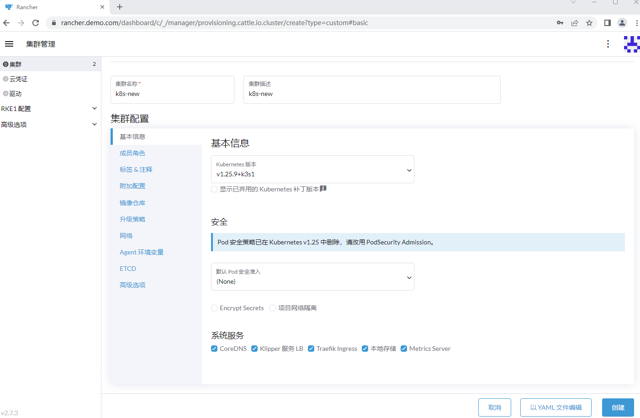This screenshot has width=640, height=418.
Task: Click the v2.7.3 version label
Action: pos(10,413)
